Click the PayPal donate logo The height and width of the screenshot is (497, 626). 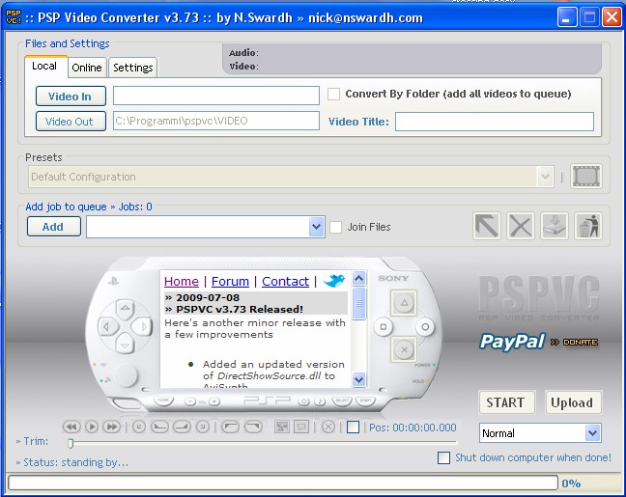click(x=512, y=342)
